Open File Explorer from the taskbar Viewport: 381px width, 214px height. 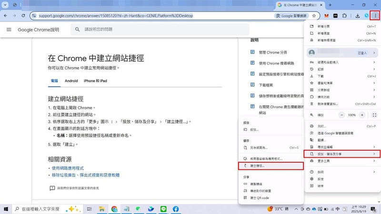tap(102, 209)
